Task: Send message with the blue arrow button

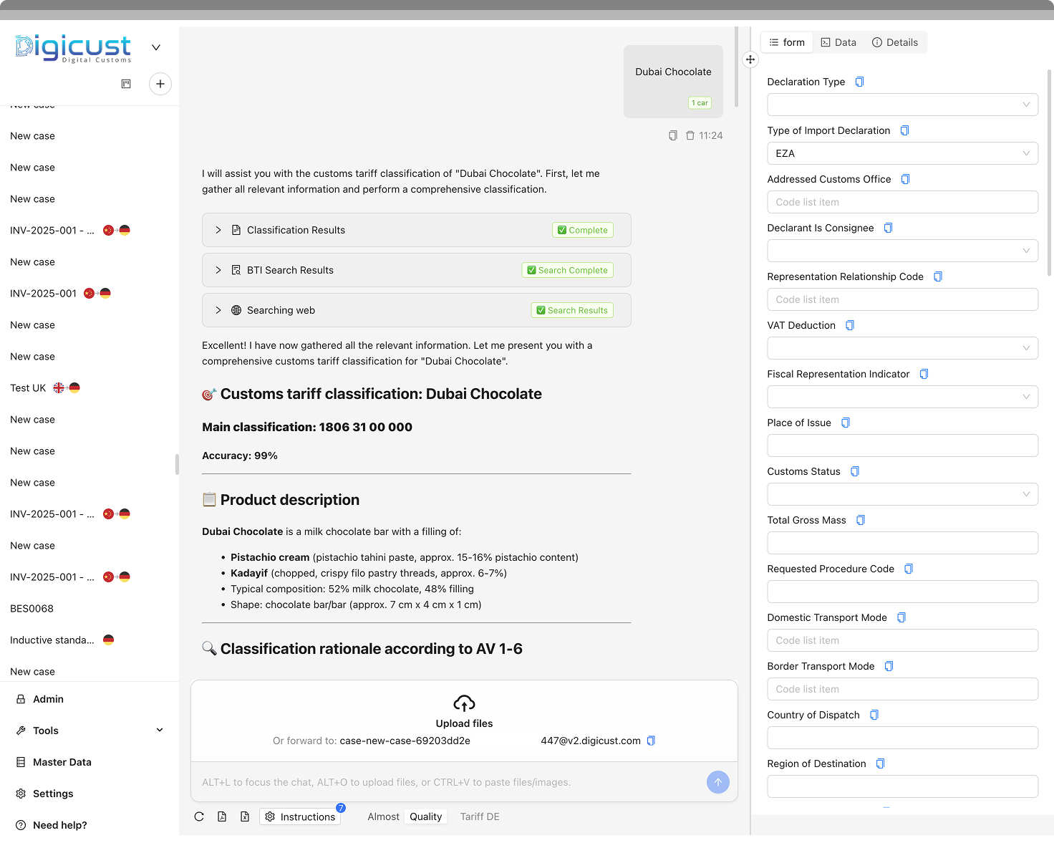Action: point(717,782)
